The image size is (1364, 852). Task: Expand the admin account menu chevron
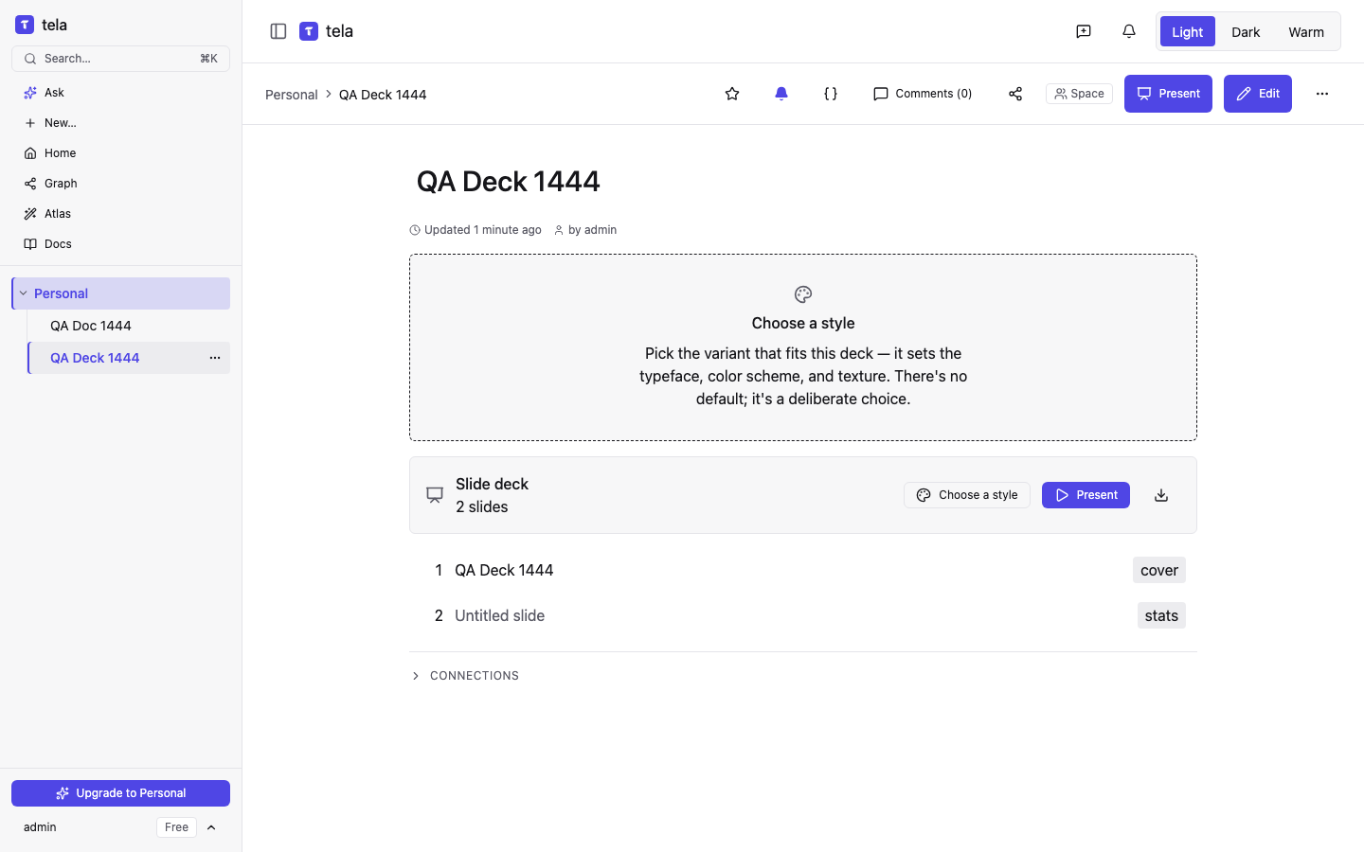pos(211,827)
